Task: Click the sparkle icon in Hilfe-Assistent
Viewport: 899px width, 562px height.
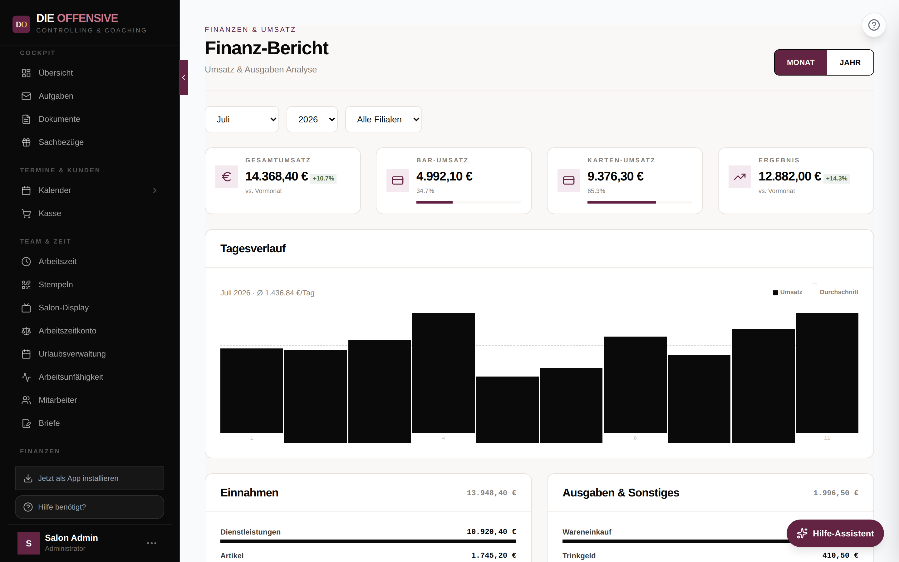Action: click(802, 533)
